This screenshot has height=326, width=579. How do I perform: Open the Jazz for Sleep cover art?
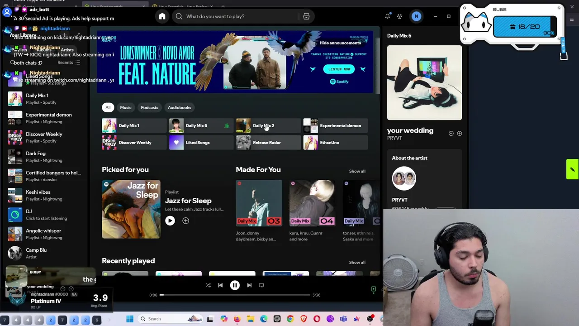[x=131, y=209]
